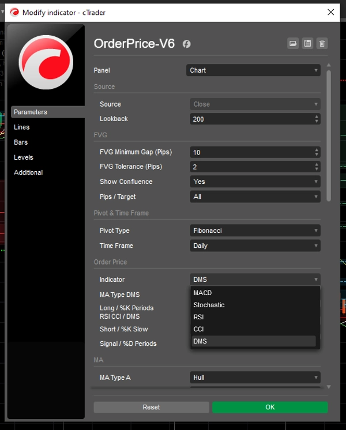The image size is (346, 430).
Task: Click the cTrader logo in title bar
Action: (x=14, y=12)
